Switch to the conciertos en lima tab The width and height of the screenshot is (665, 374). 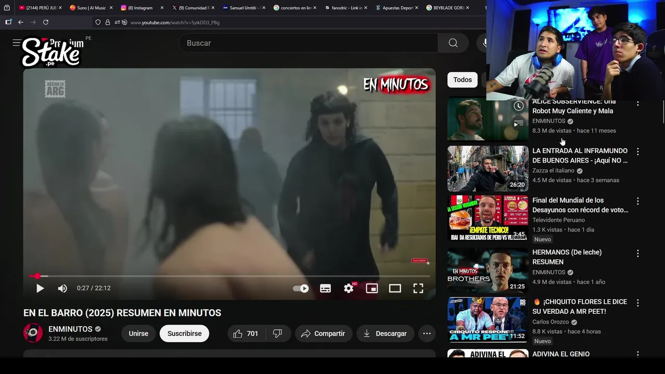295,8
